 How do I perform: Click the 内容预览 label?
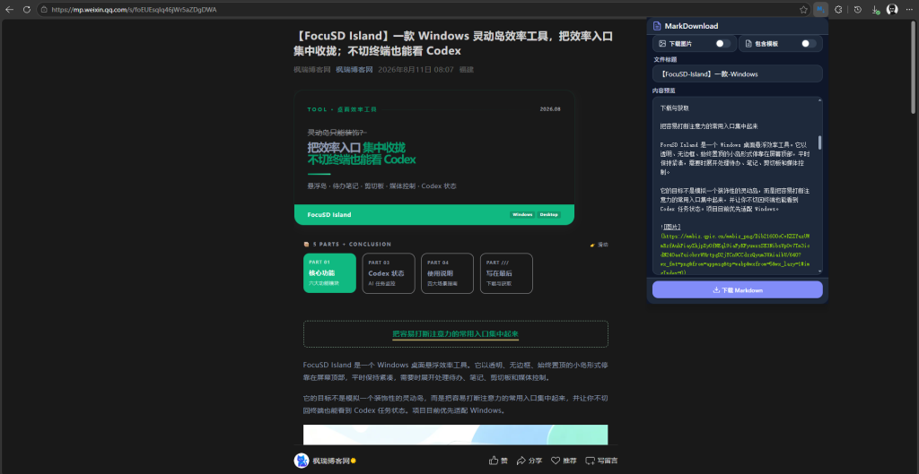click(665, 90)
